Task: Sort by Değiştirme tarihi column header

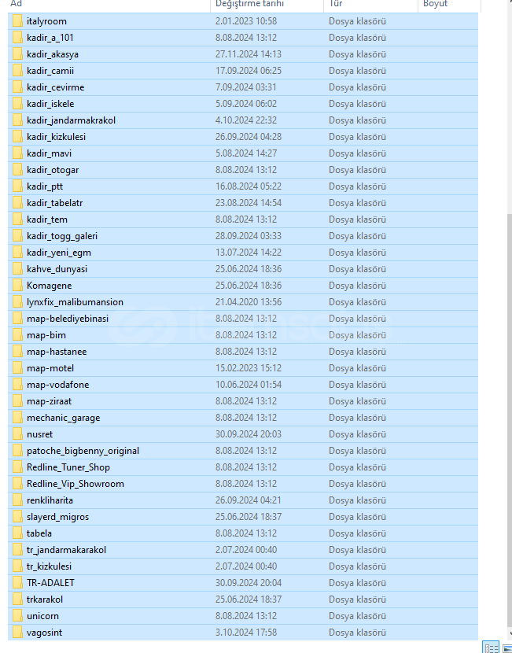Action: click(x=267, y=4)
